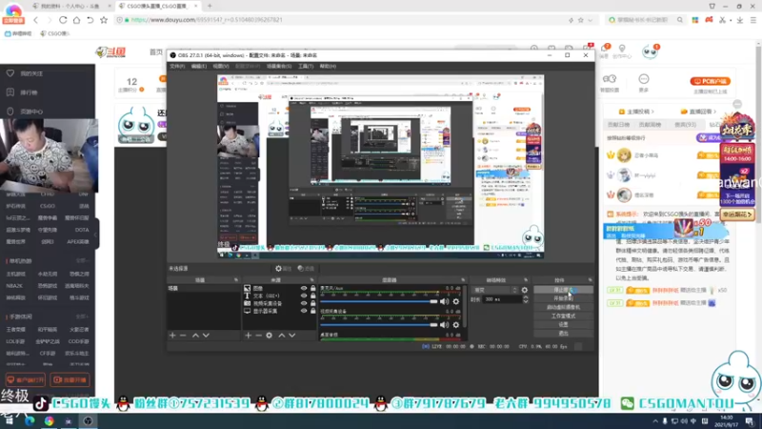Click the browser address bar
This screenshot has width=762, height=429.
point(340,20)
